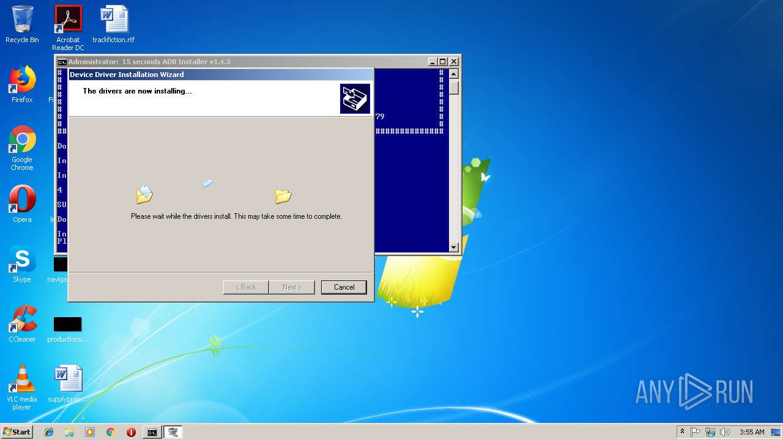Click the disabled Next button

pos(292,287)
